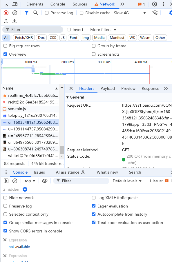Enable Disable cache checkbox
Image resolution: width=172 pixels, height=262 pixels.
pos(82,13)
